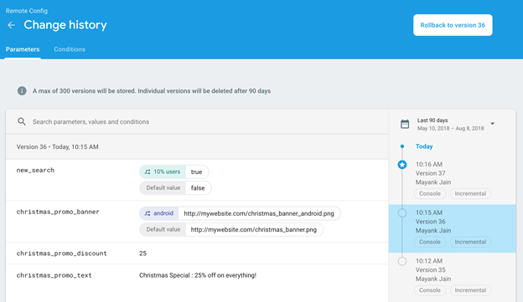Viewport: 523px width, 302px height.
Task: Click the info icon beside the versions notice
Action: click(22, 91)
